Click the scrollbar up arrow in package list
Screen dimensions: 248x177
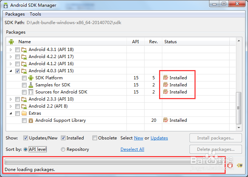click(x=239, y=41)
